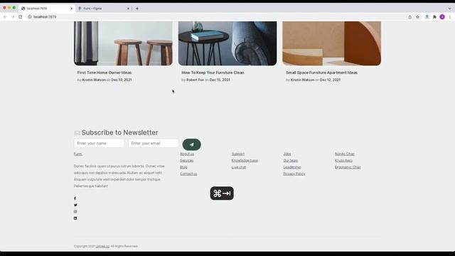455x256 pixels.
Task: Open the Blog footer link
Action: (x=183, y=167)
